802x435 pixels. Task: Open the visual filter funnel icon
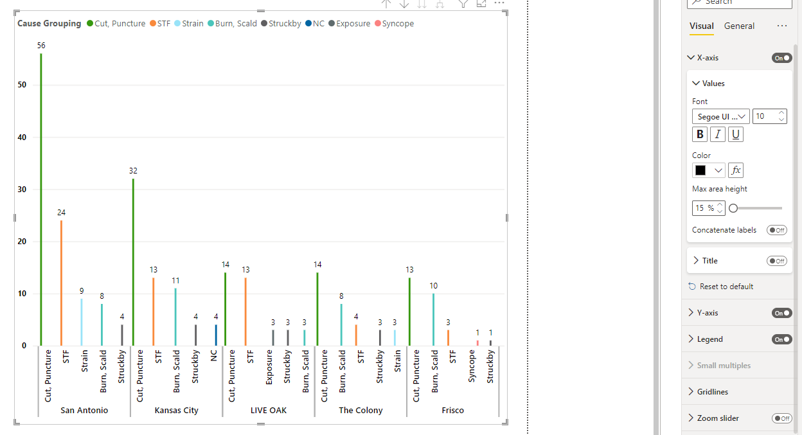click(x=463, y=3)
